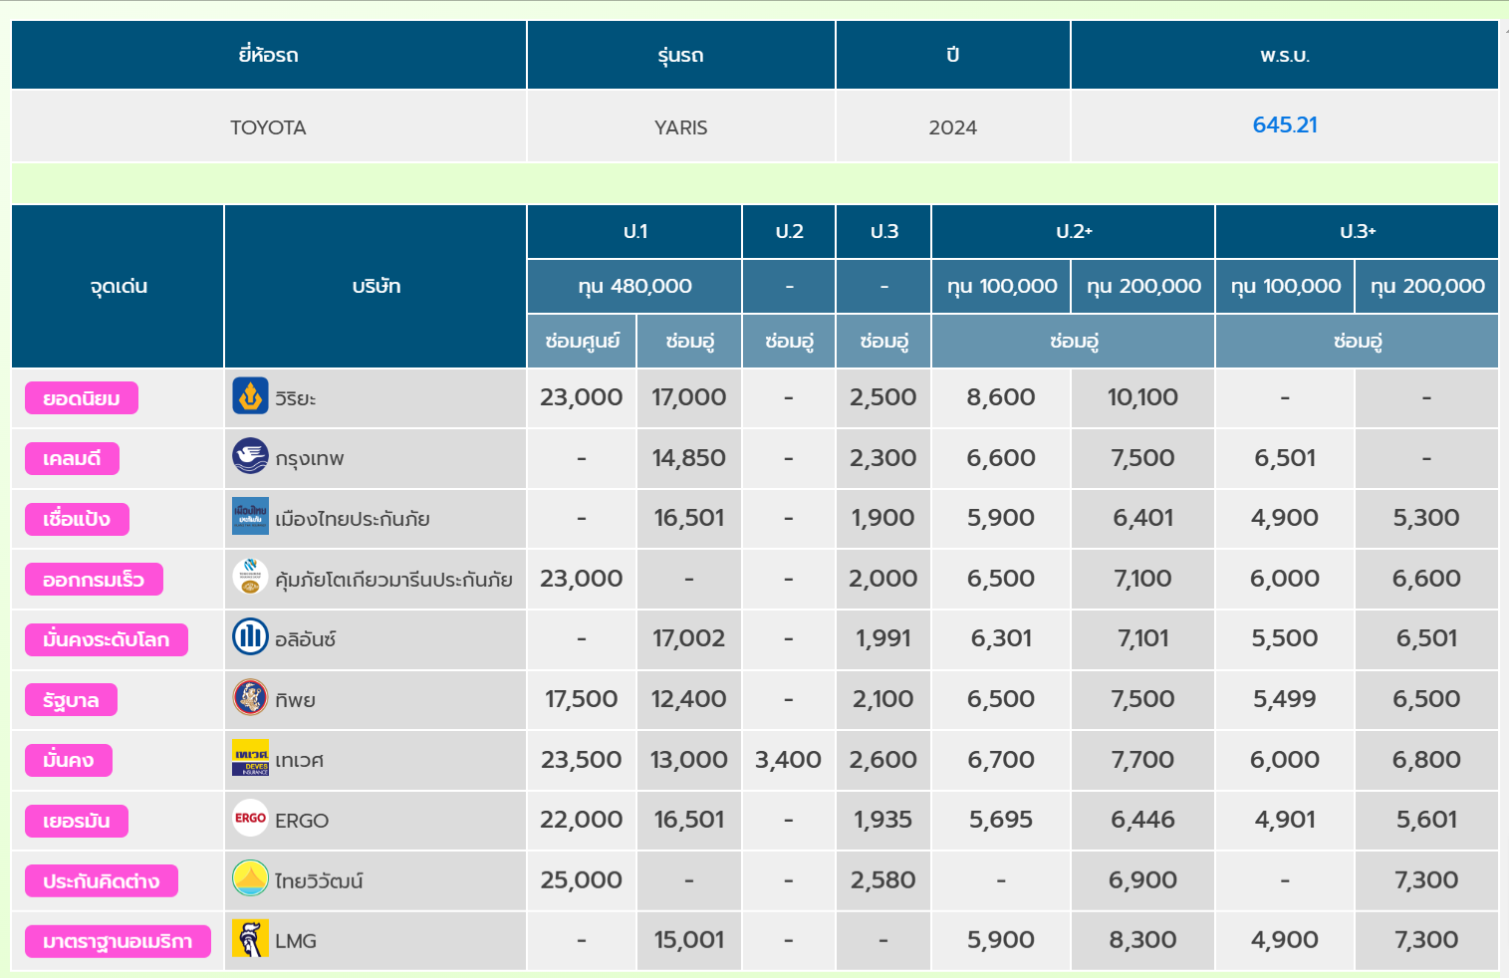Click the Deves (เทเวศ) insurance logo

(250, 758)
